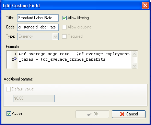The width and height of the screenshot is (151, 125).
Task: Click formula scrollbar up arrow
Action: pyautogui.click(x=134, y=54)
